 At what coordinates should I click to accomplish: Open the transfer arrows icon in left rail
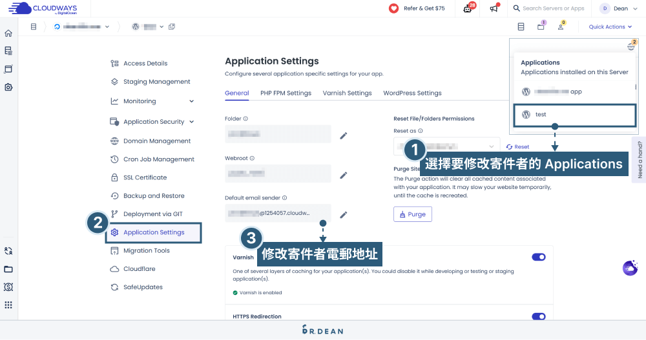click(x=8, y=251)
